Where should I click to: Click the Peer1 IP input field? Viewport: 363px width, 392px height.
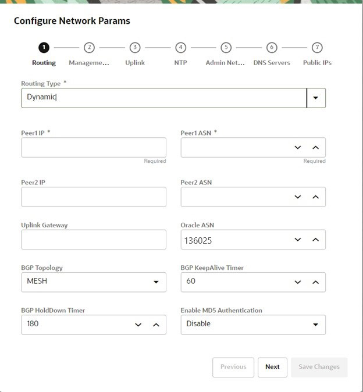(94, 148)
